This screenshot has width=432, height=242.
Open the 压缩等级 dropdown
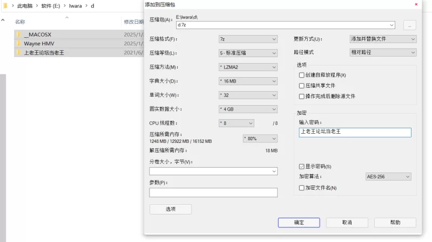pos(248,53)
